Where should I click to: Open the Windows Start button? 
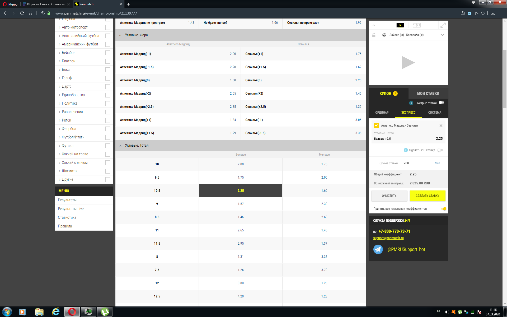pyautogui.click(x=7, y=312)
